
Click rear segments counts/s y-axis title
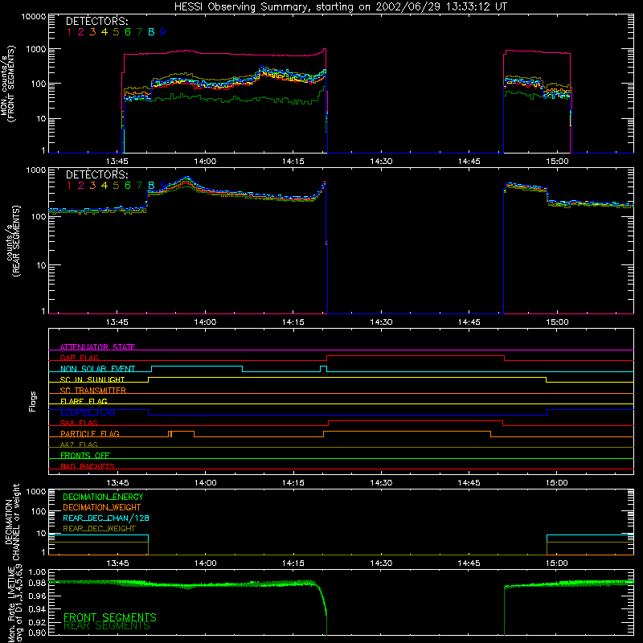tap(14, 241)
